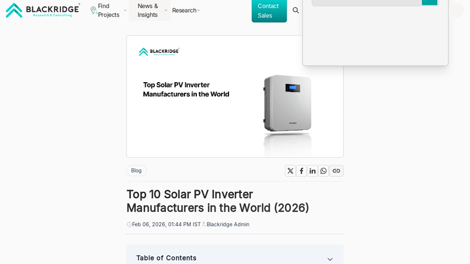Click the Table of Contents heading
This screenshot has height=264, width=470.
(166, 258)
